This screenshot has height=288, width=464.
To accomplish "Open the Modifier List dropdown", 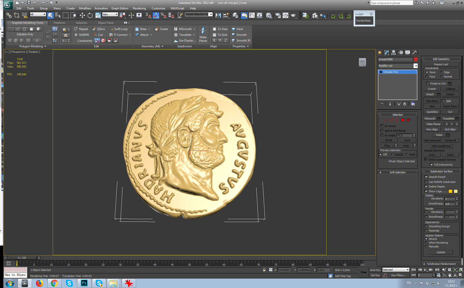I will 416,66.
